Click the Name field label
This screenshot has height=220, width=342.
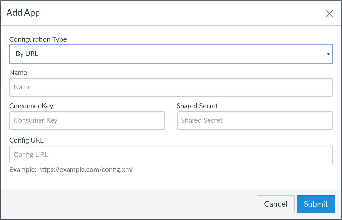pyautogui.click(x=18, y=73)
